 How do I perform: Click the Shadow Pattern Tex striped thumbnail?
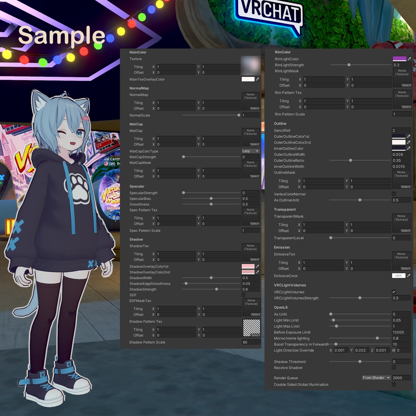tap(251, 328)
